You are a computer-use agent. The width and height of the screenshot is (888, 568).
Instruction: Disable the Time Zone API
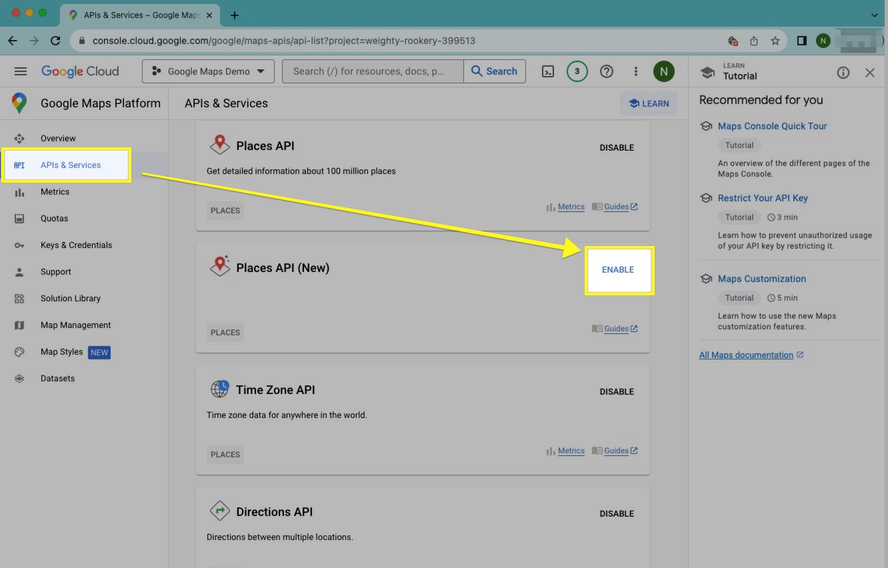click(617, 391)
